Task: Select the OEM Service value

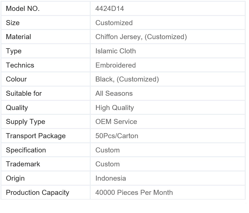Action: click(x=116, y=122)
